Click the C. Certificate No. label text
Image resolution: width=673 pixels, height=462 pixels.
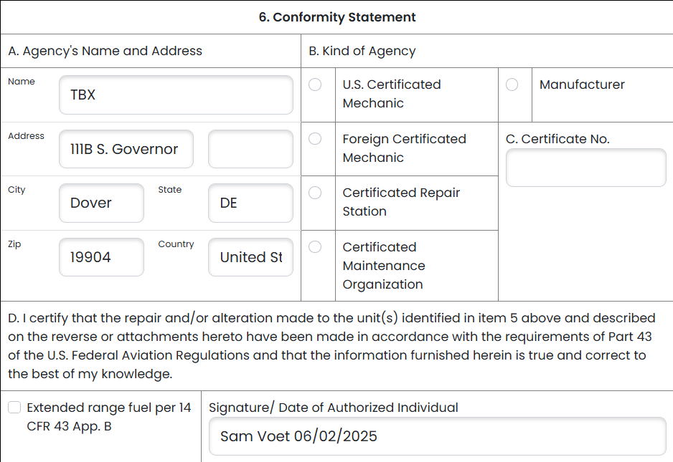(x=557, y=139)
